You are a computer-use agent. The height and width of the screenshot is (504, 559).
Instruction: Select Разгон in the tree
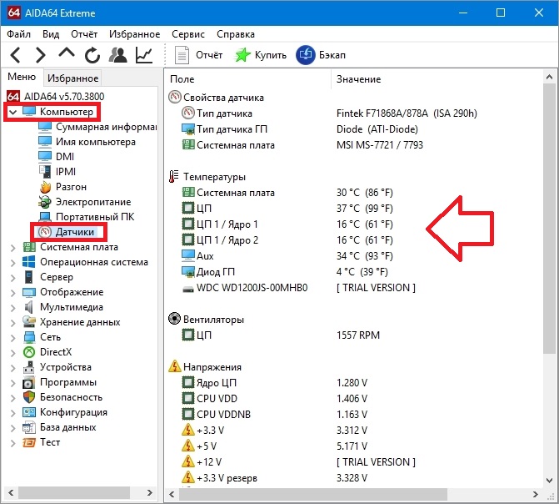(71, 187)
